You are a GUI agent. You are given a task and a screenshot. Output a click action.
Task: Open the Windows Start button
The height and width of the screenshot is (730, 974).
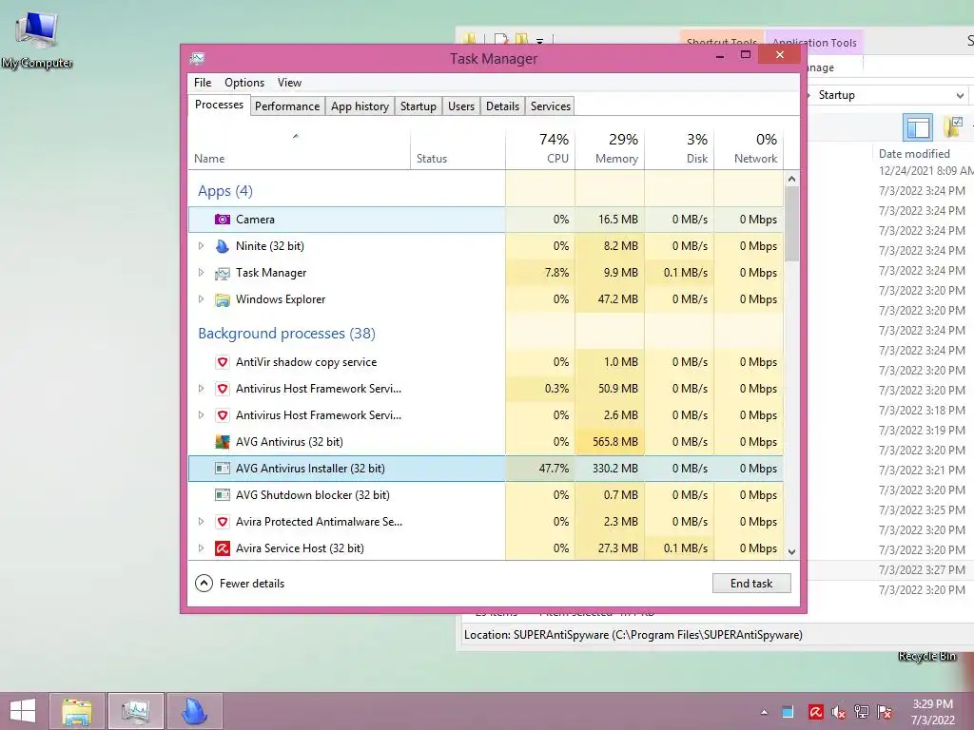click(23, 711)
